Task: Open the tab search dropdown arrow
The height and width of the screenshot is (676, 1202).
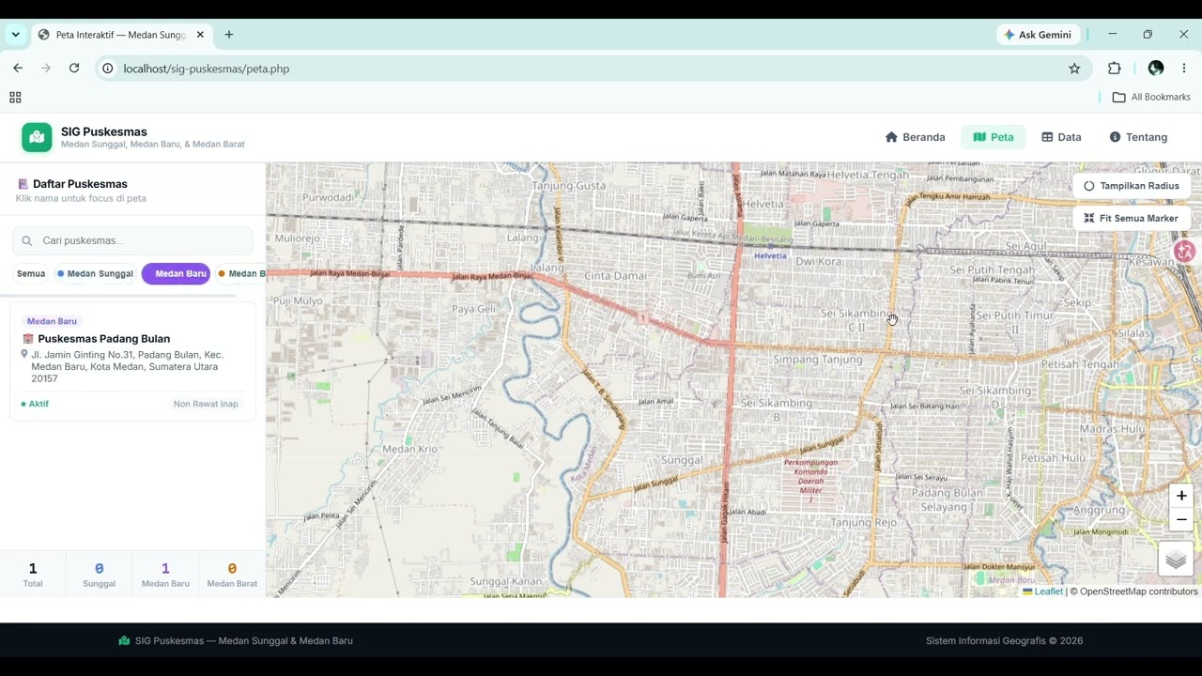Action: (x=15, y=35)
